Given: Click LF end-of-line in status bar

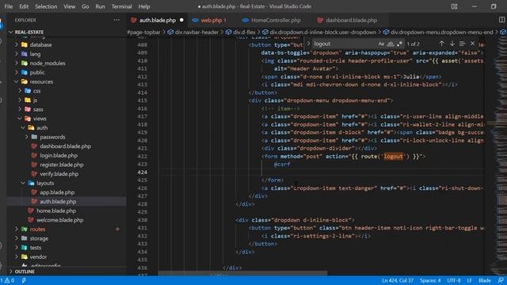Looking at the screenshot, I should (469, 280).
